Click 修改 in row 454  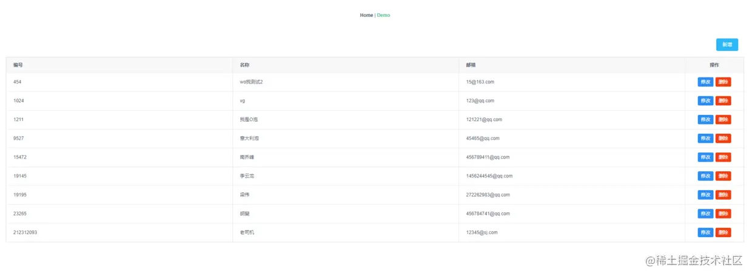point(705,82)
